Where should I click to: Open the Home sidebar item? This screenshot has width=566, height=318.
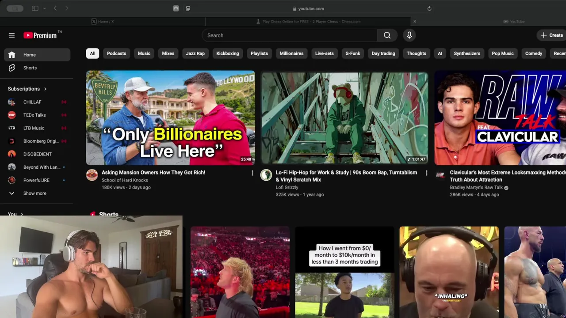click(37, 55)
